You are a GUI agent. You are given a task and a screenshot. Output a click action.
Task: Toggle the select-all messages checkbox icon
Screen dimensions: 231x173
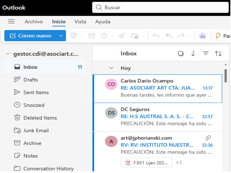click(181, 53)
